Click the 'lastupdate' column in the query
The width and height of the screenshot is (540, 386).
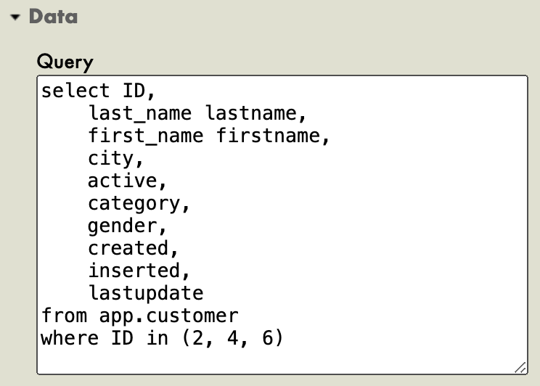click(x=145, y=293)
